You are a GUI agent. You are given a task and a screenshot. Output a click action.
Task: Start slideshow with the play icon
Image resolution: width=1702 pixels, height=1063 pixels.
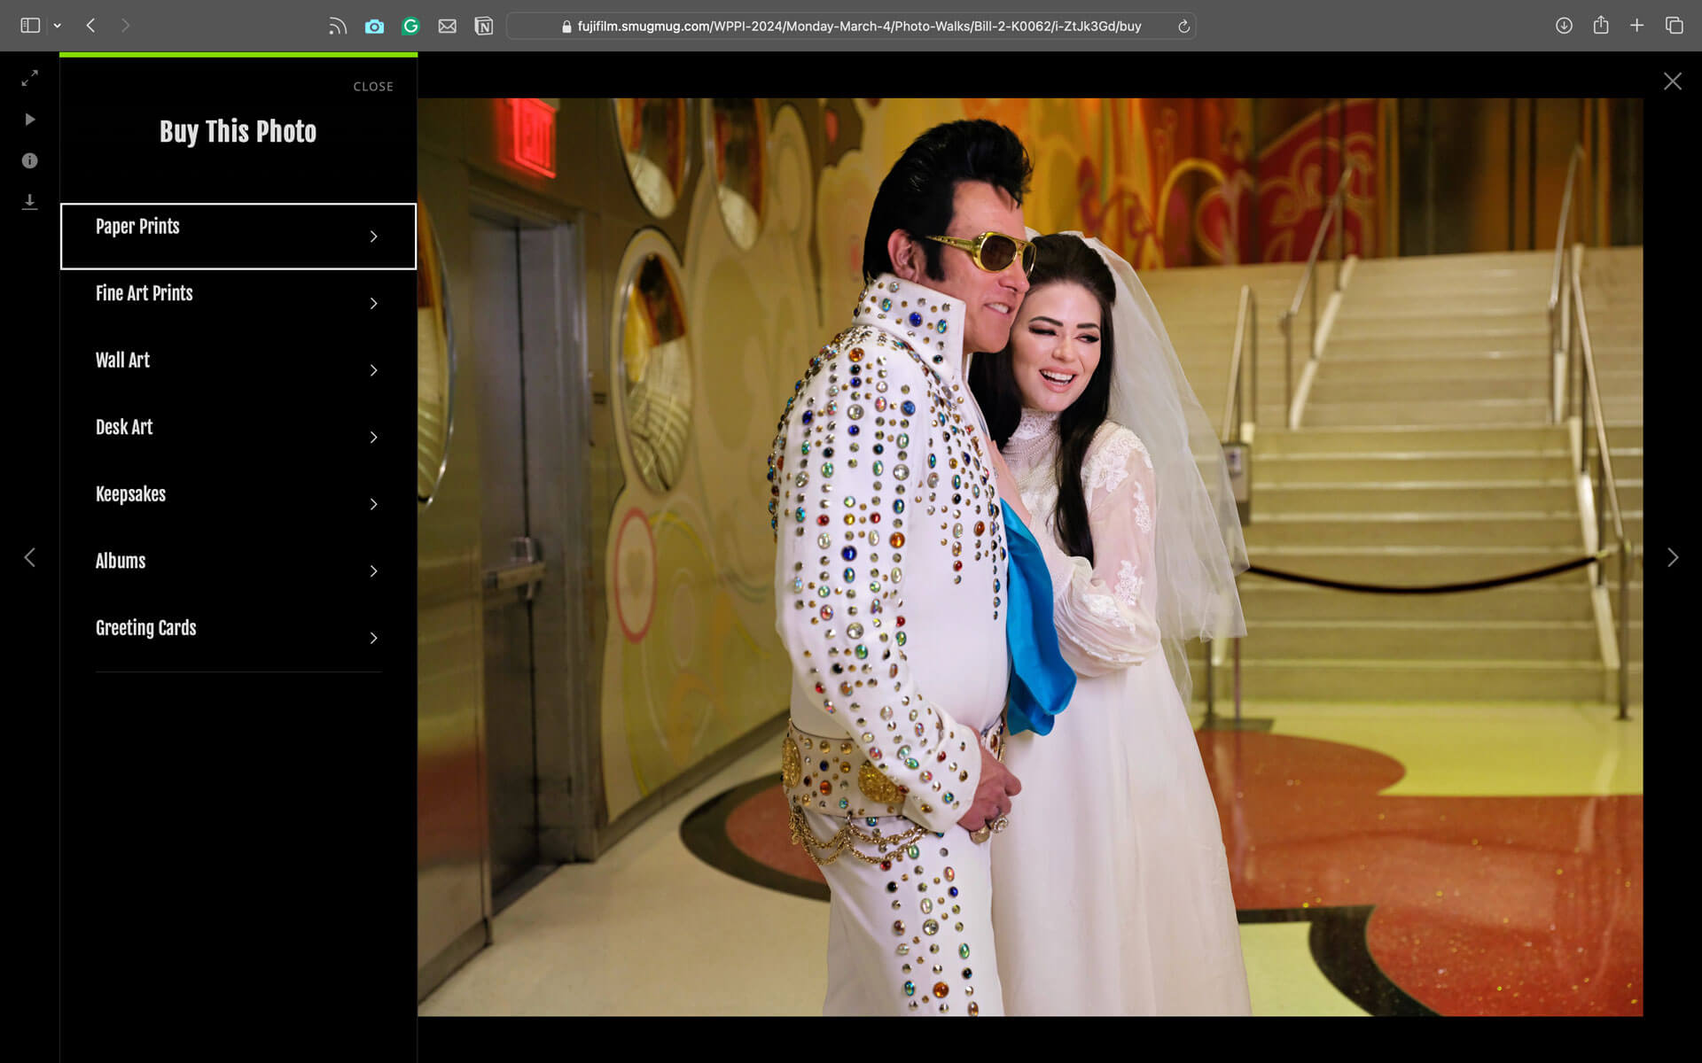(29, 120)
